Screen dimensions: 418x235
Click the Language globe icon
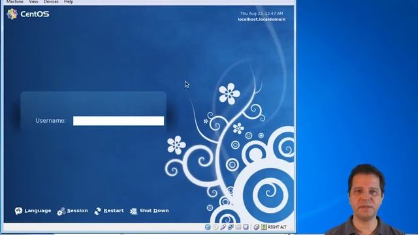(x=18, y=211)
